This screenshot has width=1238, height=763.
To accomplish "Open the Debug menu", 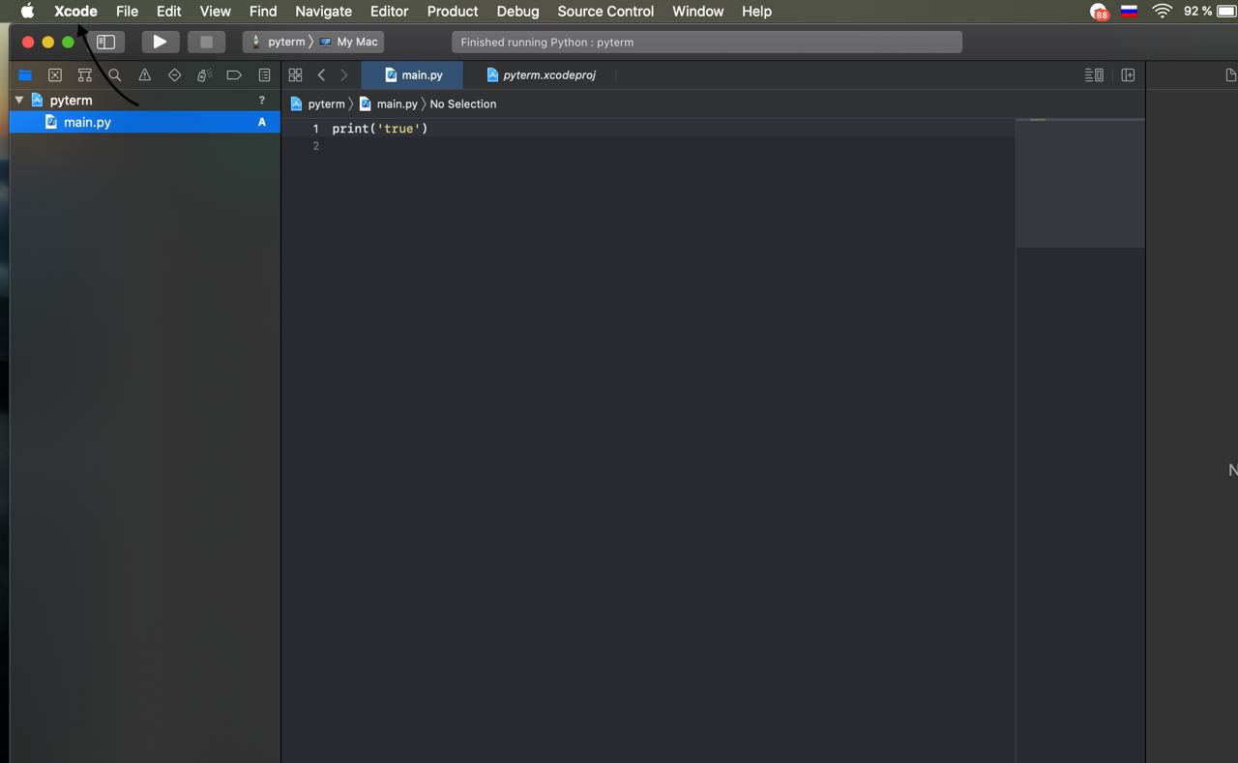I will pyautogui.click(x=517, y=11).
